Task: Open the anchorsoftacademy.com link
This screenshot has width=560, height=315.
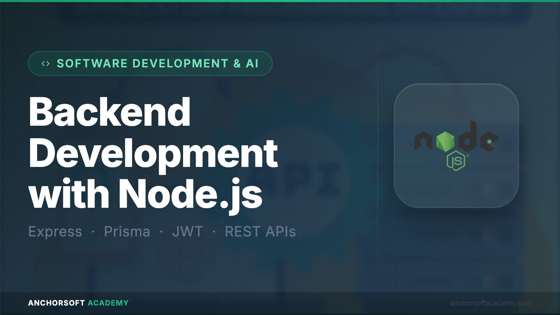Action: 491,303
